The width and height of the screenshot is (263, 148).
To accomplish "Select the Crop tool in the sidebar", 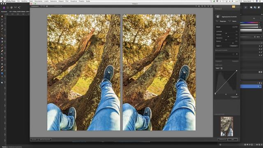I will [2, 25].
